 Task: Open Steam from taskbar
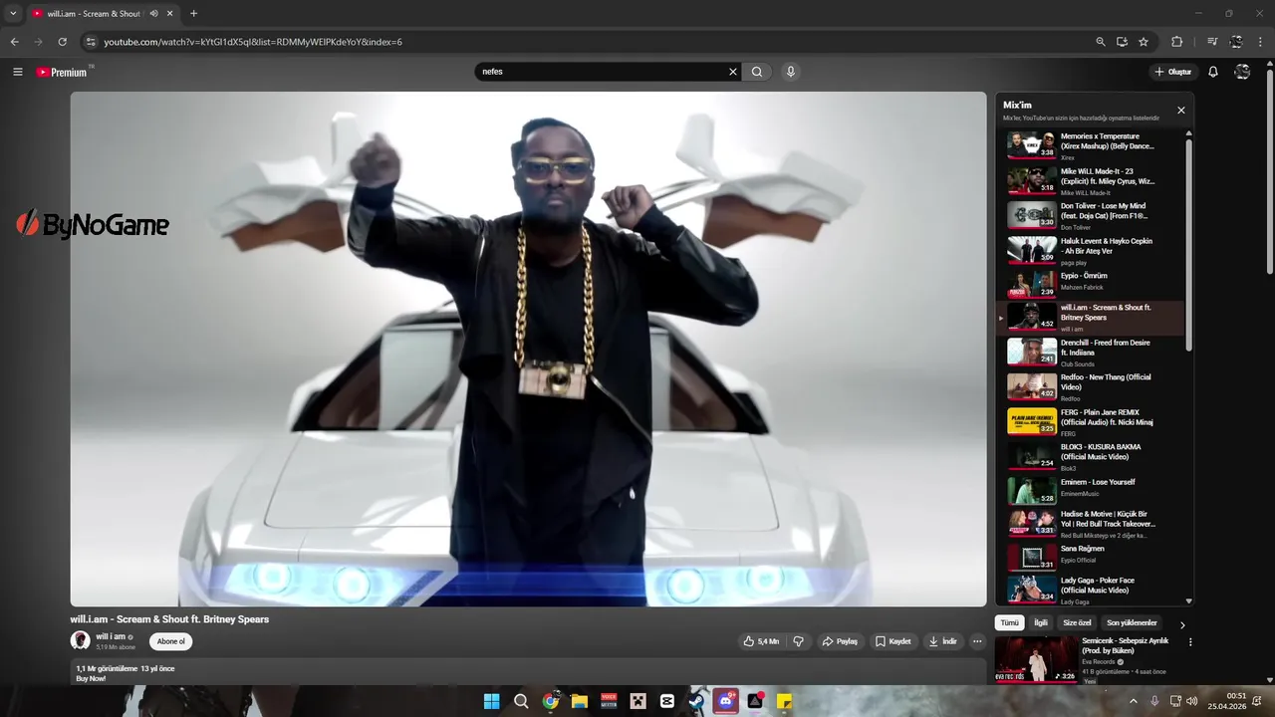point(696,701)
